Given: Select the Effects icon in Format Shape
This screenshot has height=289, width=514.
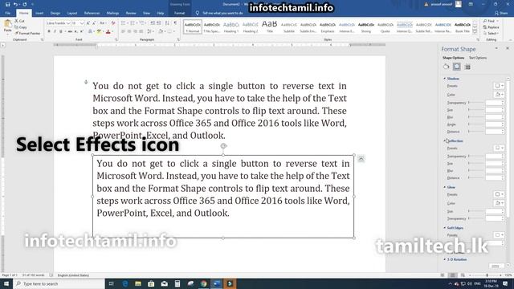Looking at the screenshot, I should coord(457,67).
